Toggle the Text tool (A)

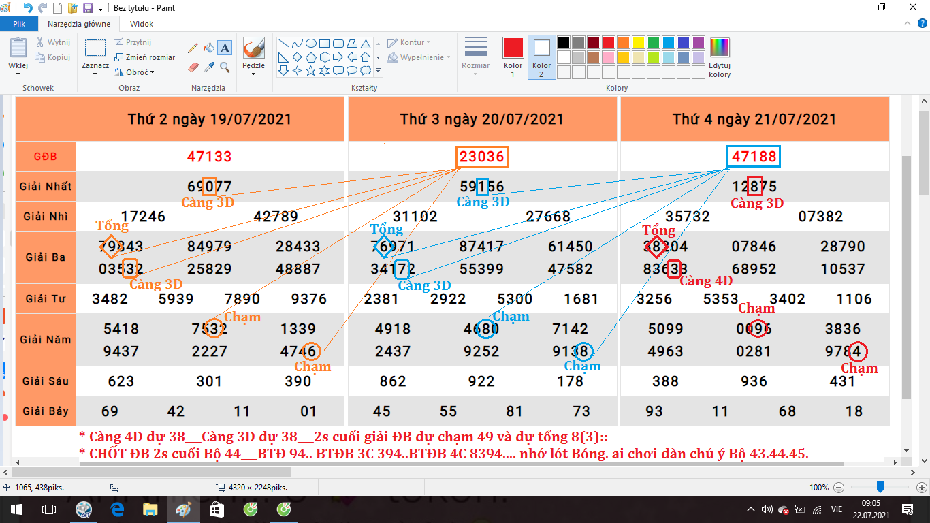click(225, 48)
